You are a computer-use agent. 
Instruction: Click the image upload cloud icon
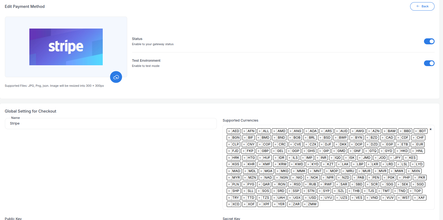coord(116,77)
